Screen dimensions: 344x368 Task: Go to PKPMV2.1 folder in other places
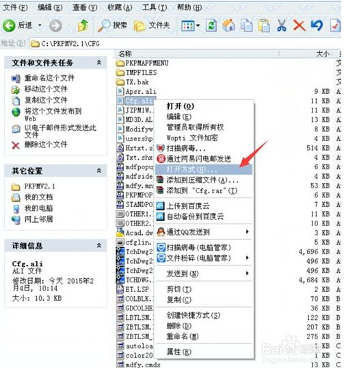click(x=40, y=186)
